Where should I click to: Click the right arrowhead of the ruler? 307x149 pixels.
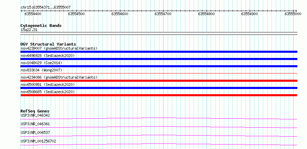(296, 11)
